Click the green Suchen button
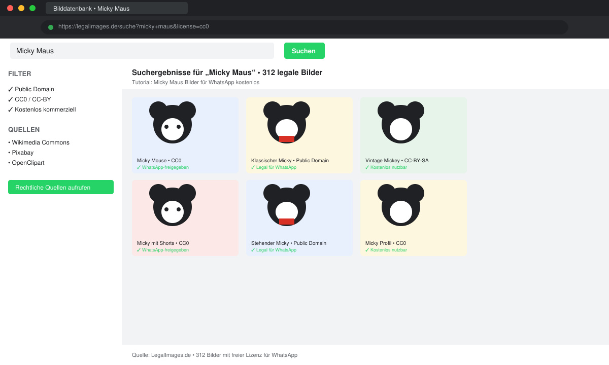The width and height of the screenshot is (609, 365). tap(304, 51)
